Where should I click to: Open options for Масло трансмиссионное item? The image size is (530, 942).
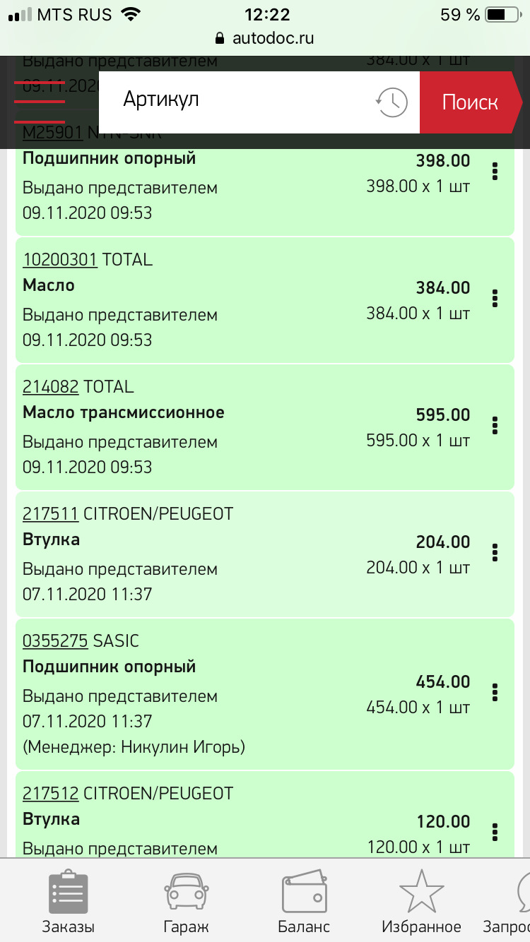(495, 425)
